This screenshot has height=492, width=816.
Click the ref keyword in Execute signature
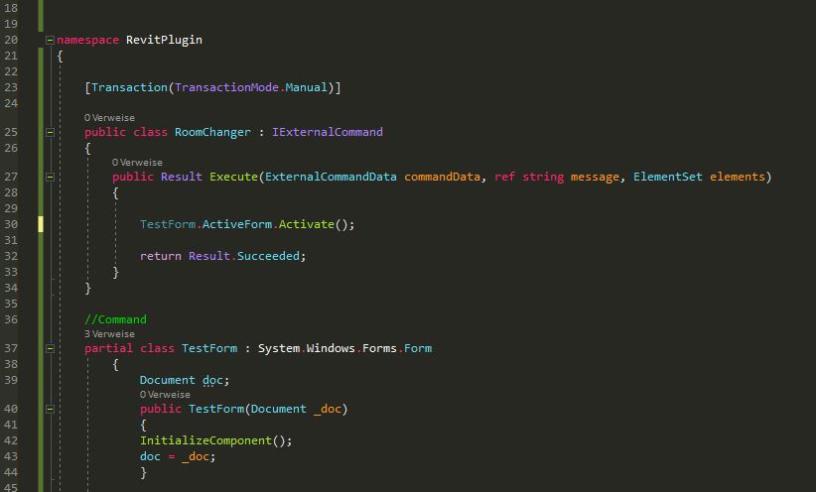tap(504, 177)
